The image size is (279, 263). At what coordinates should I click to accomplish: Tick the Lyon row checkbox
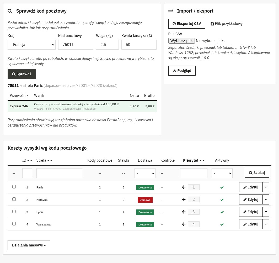pyautogui.click(x=14, y=211)
